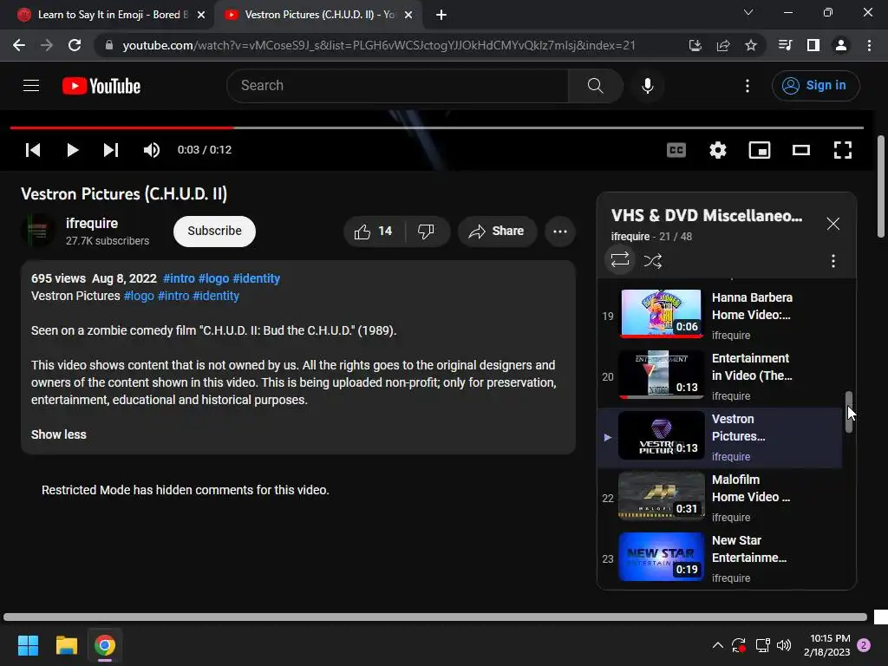888x666 pixels.
Task: Open the Windows Start menu
Action: [28, 645]
